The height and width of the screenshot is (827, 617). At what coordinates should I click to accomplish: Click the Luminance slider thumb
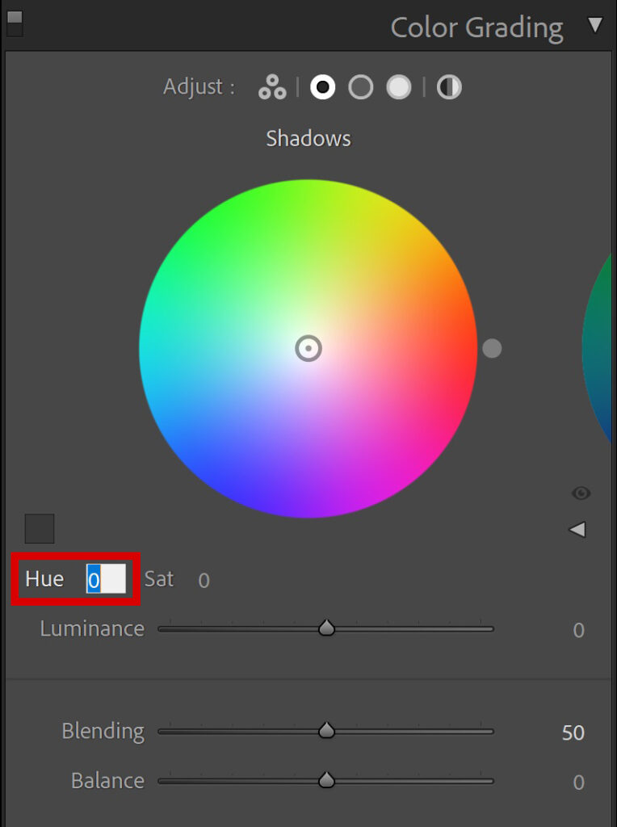pos(326,628)
